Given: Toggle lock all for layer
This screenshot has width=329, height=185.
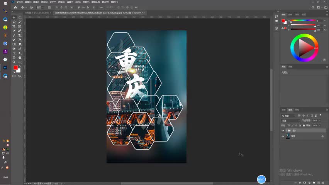Looking at the screenshot, I should (x=304, y=125).
